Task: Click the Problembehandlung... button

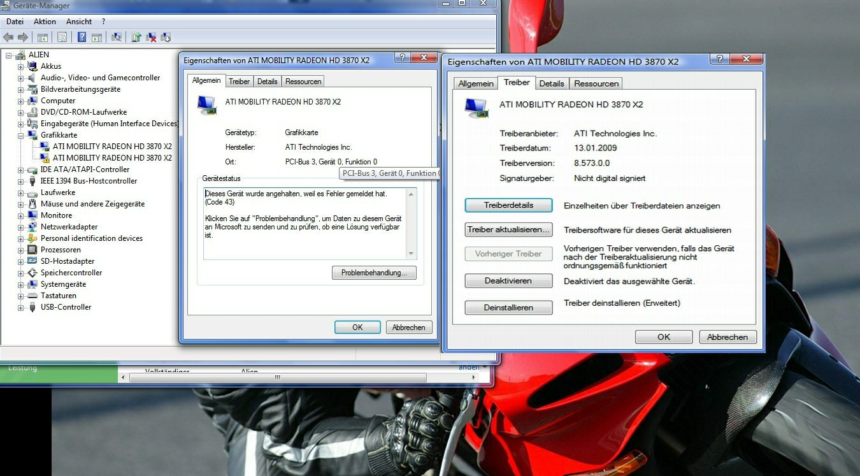Action: [374, 273]
